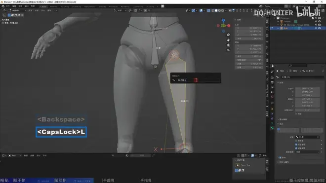Hide SK_Mannequin_Female_LOD0 with its eye icon

click(316, 25)
